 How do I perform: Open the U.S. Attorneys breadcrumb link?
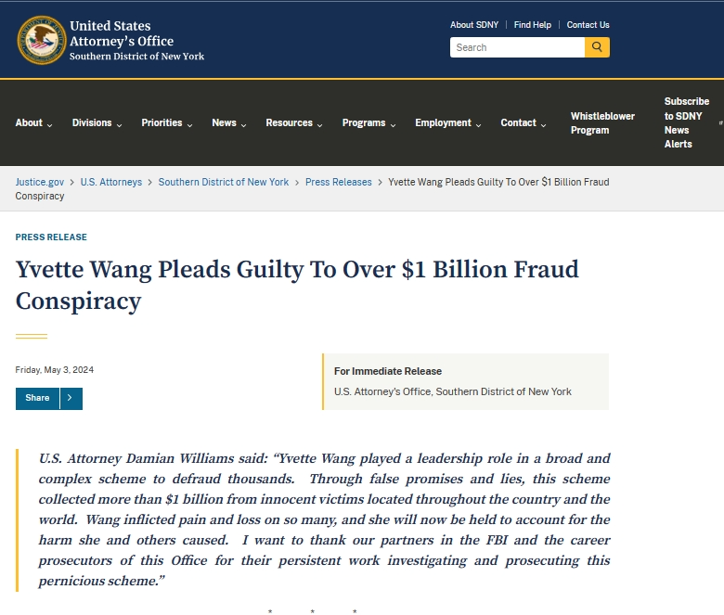111,182
